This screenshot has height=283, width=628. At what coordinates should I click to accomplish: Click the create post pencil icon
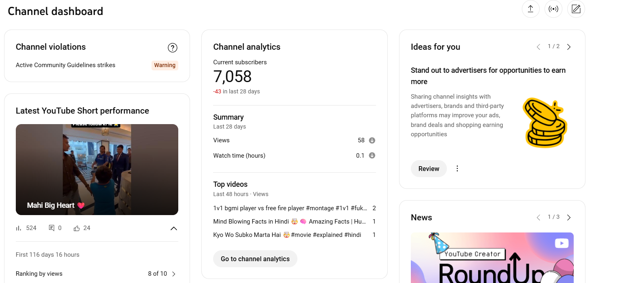[576, 9]
